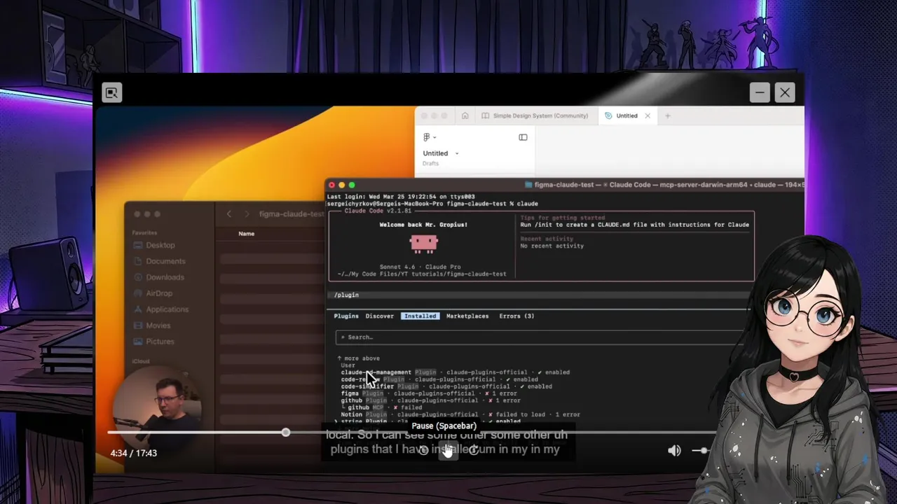Open Downloads in Finder sidebar
Viewport: 897px width, 504px height.
[159, 277]
